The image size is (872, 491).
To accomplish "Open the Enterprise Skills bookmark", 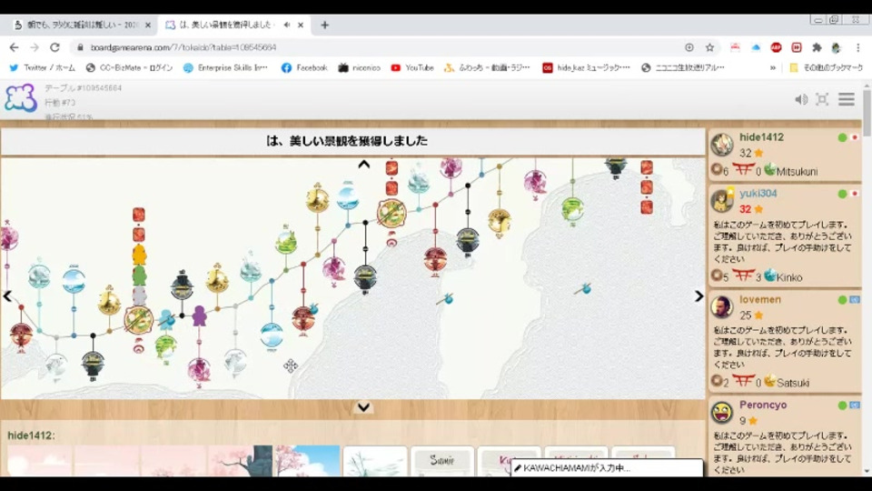I will click(225, 67).
